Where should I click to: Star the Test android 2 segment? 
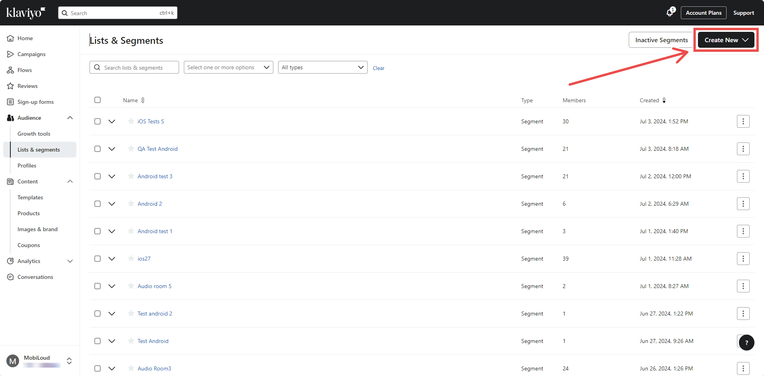click(131, 313)
